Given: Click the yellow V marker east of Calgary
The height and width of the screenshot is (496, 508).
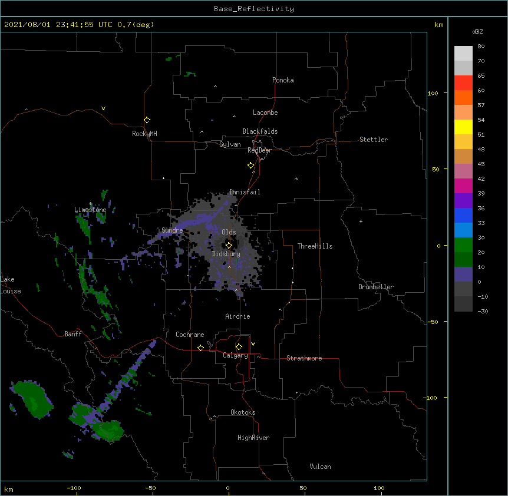Looking at the screenshot, I should click(x=253, y=344).
